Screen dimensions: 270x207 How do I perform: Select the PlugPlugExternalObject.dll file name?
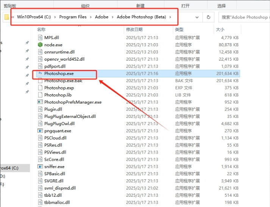[x=70, y=116]
